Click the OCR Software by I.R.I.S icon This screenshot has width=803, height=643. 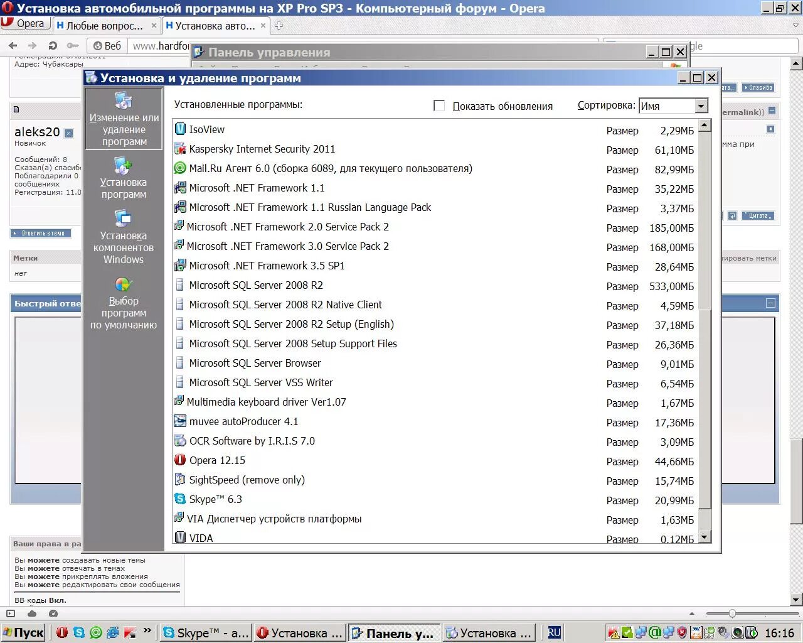coord(180,441)
